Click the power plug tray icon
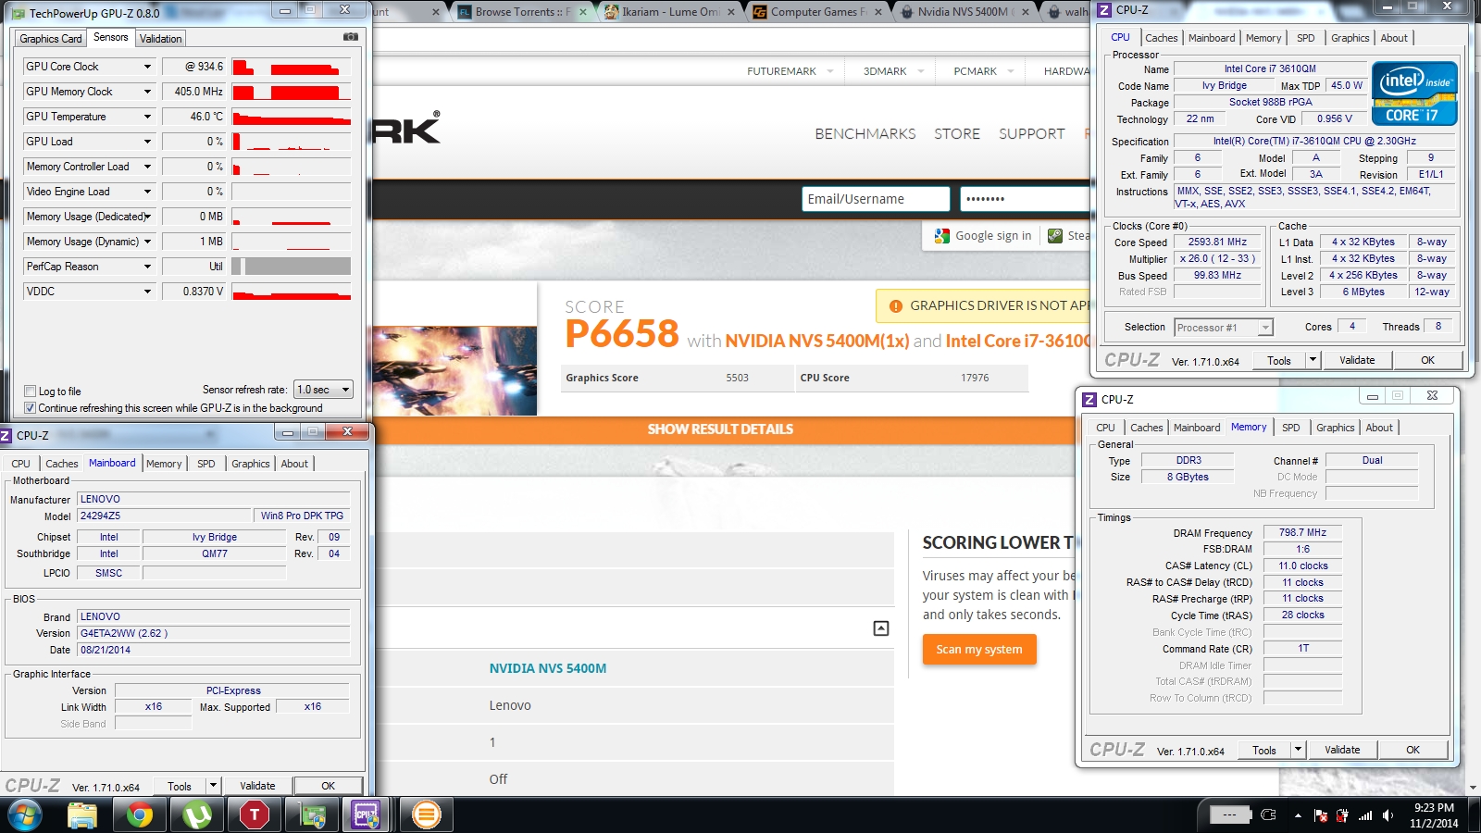Image resolution: width=1481 pixels, height=833 pixels. 1269,815
